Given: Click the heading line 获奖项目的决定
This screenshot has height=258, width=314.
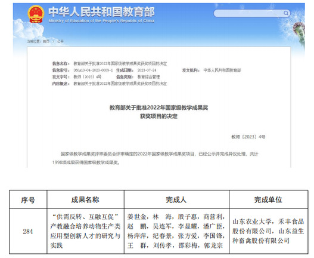Looking at the screenshot, I should (159, 116).
